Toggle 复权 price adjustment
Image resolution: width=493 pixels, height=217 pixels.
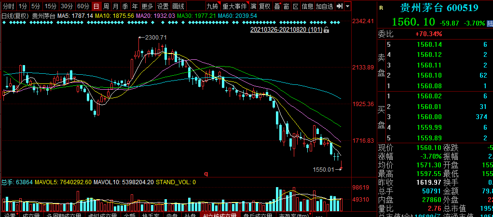tap(265, 6)
